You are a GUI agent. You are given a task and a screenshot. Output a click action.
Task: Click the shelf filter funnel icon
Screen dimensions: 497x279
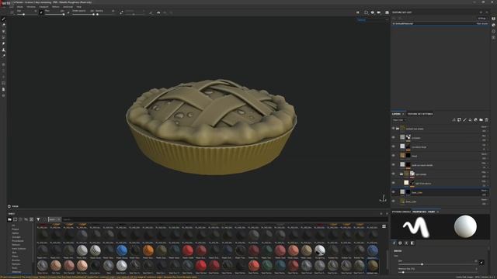coord(38,219)
